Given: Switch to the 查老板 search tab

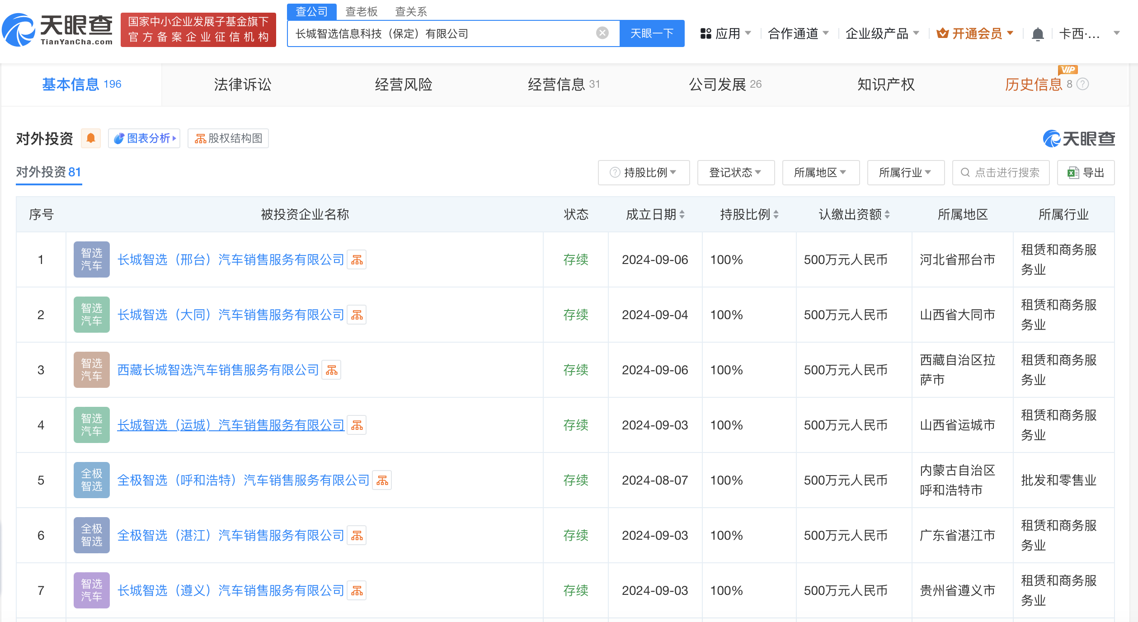Looking at the screenshot, I should tap(361, 11).
